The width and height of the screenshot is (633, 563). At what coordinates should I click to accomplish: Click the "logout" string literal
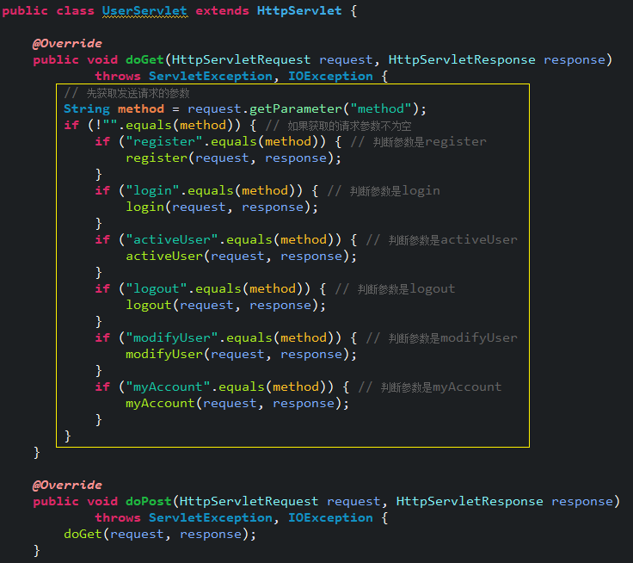[157, 289]
